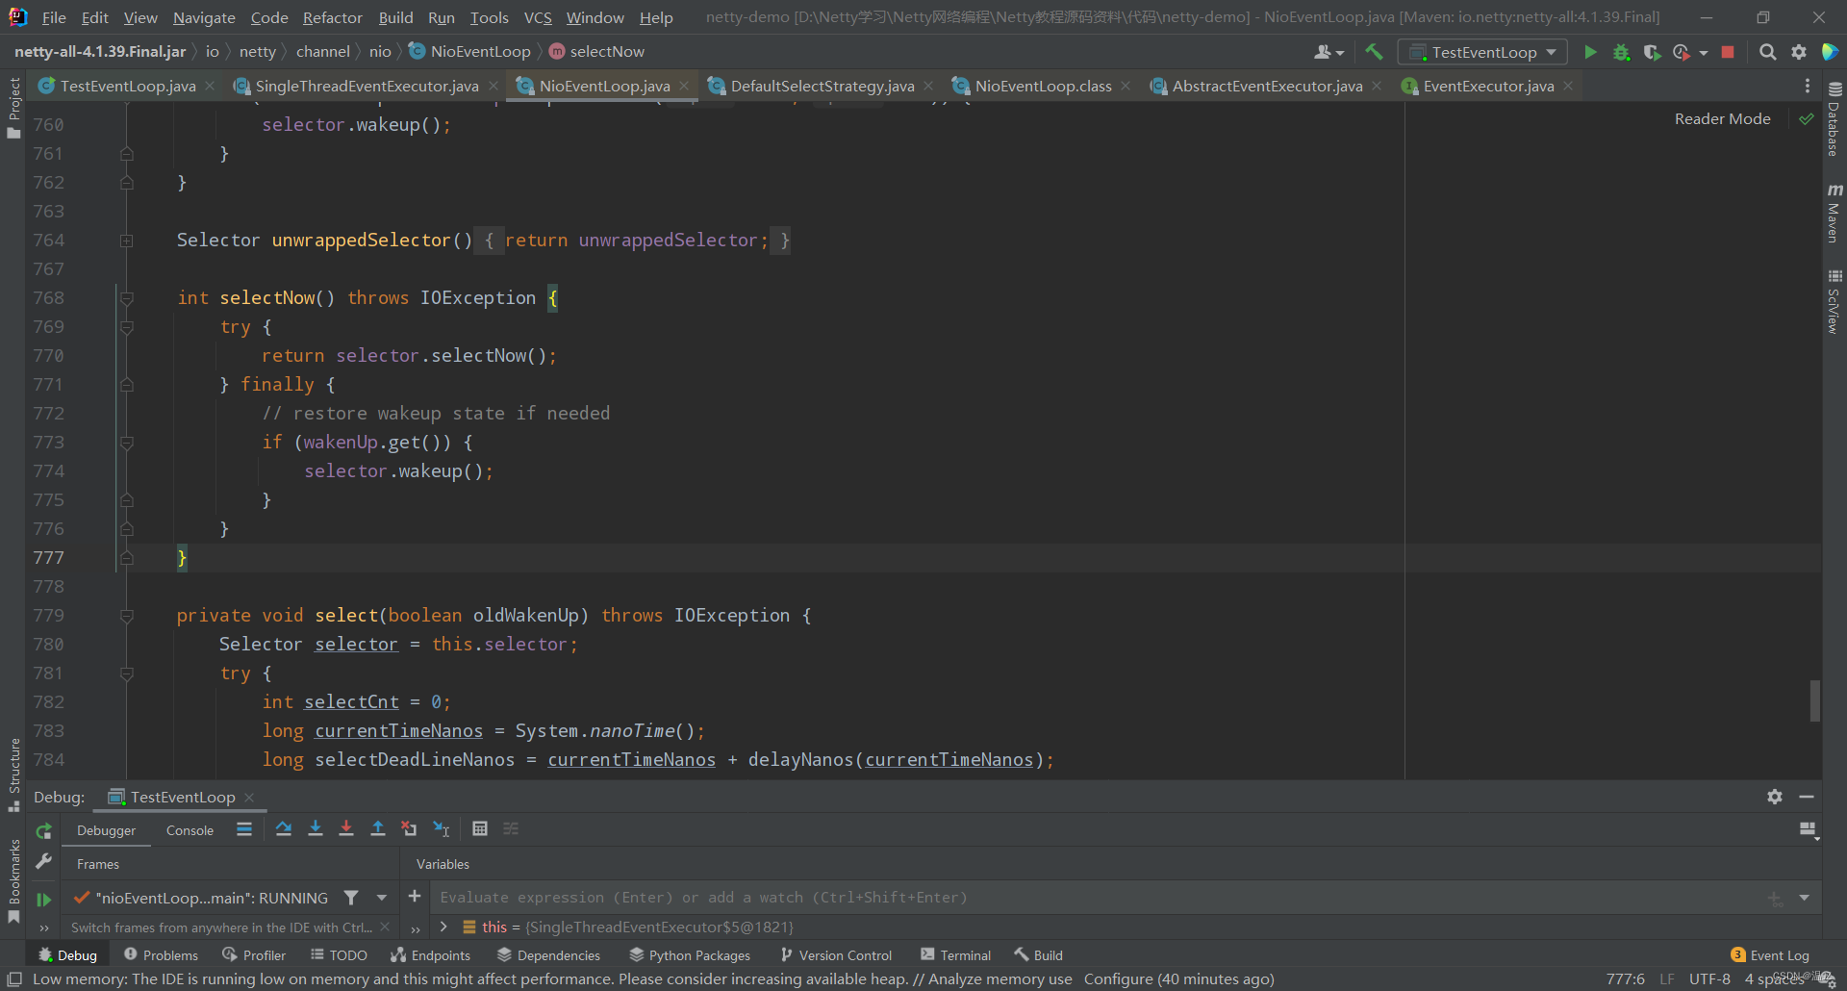Click the editor vertical scrollbar thumb
The image size is (1847, 991).
(1814, 700)
